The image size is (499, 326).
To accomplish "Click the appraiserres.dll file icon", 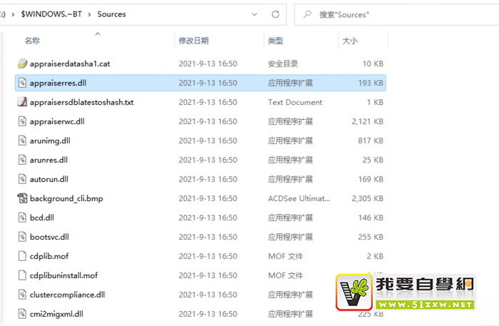I will point(22,83).
